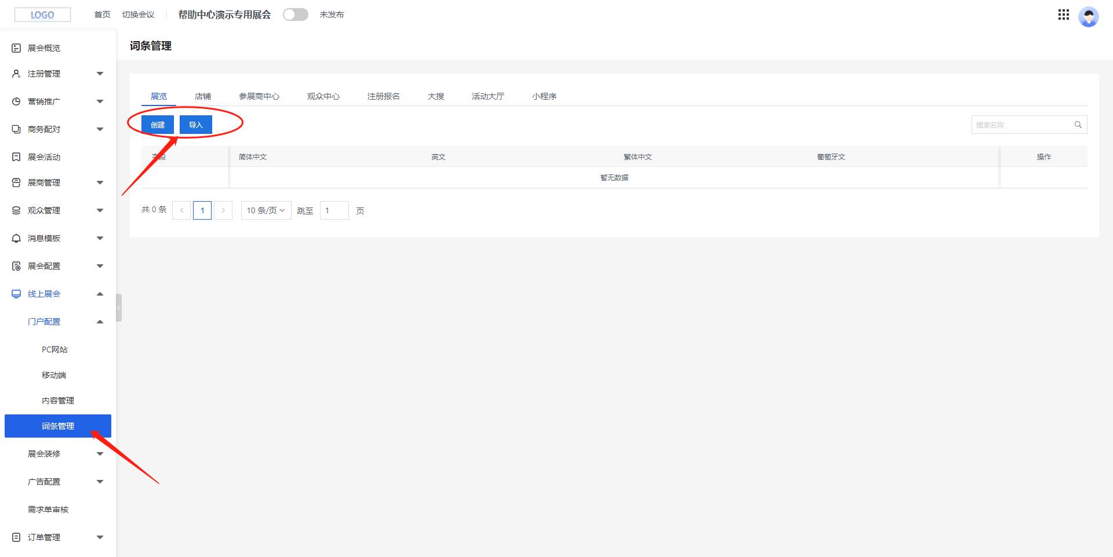
Task: Toggle the 未发布 publish switch
Action: tap(295, 14)
